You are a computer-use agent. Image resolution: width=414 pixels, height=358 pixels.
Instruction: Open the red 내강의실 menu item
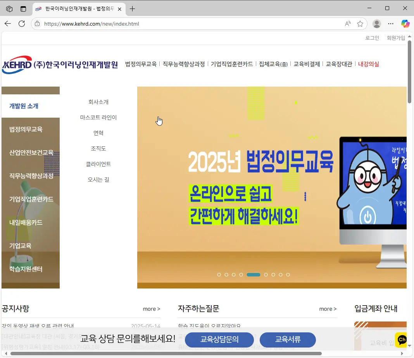click(369, 64)
